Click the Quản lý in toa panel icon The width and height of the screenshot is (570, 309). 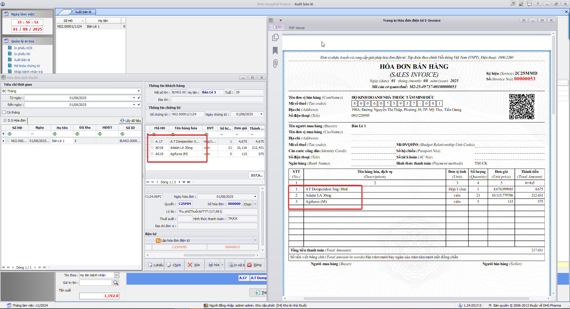tap(6, 41)
